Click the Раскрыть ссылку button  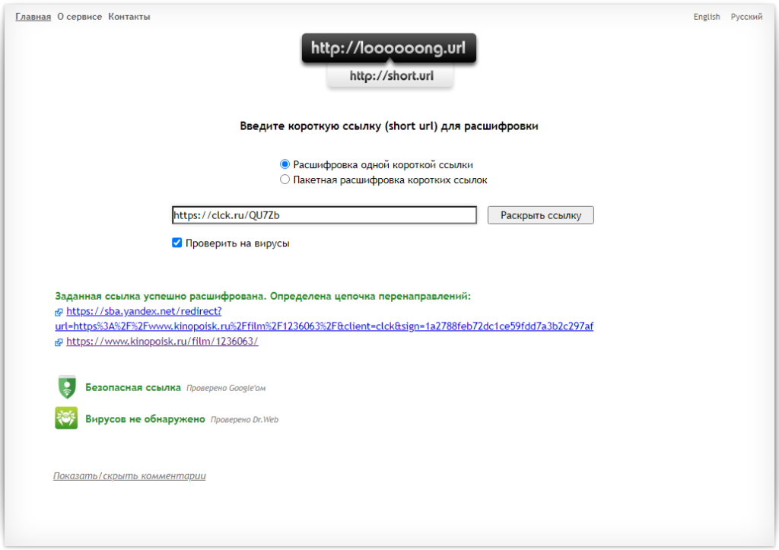point(541,215)
